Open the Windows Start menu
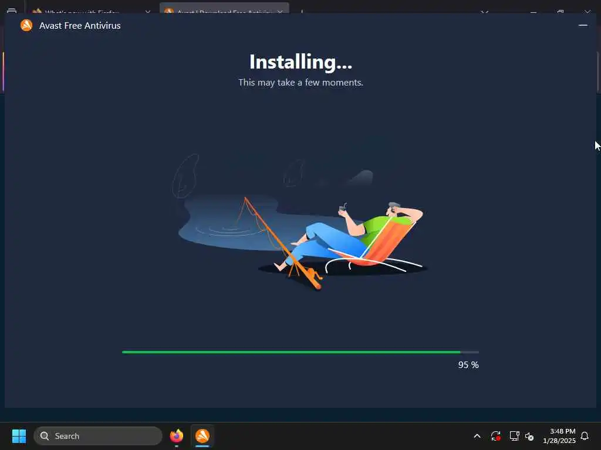The height and width of the screenshot is (450, 601). (19, 436)
